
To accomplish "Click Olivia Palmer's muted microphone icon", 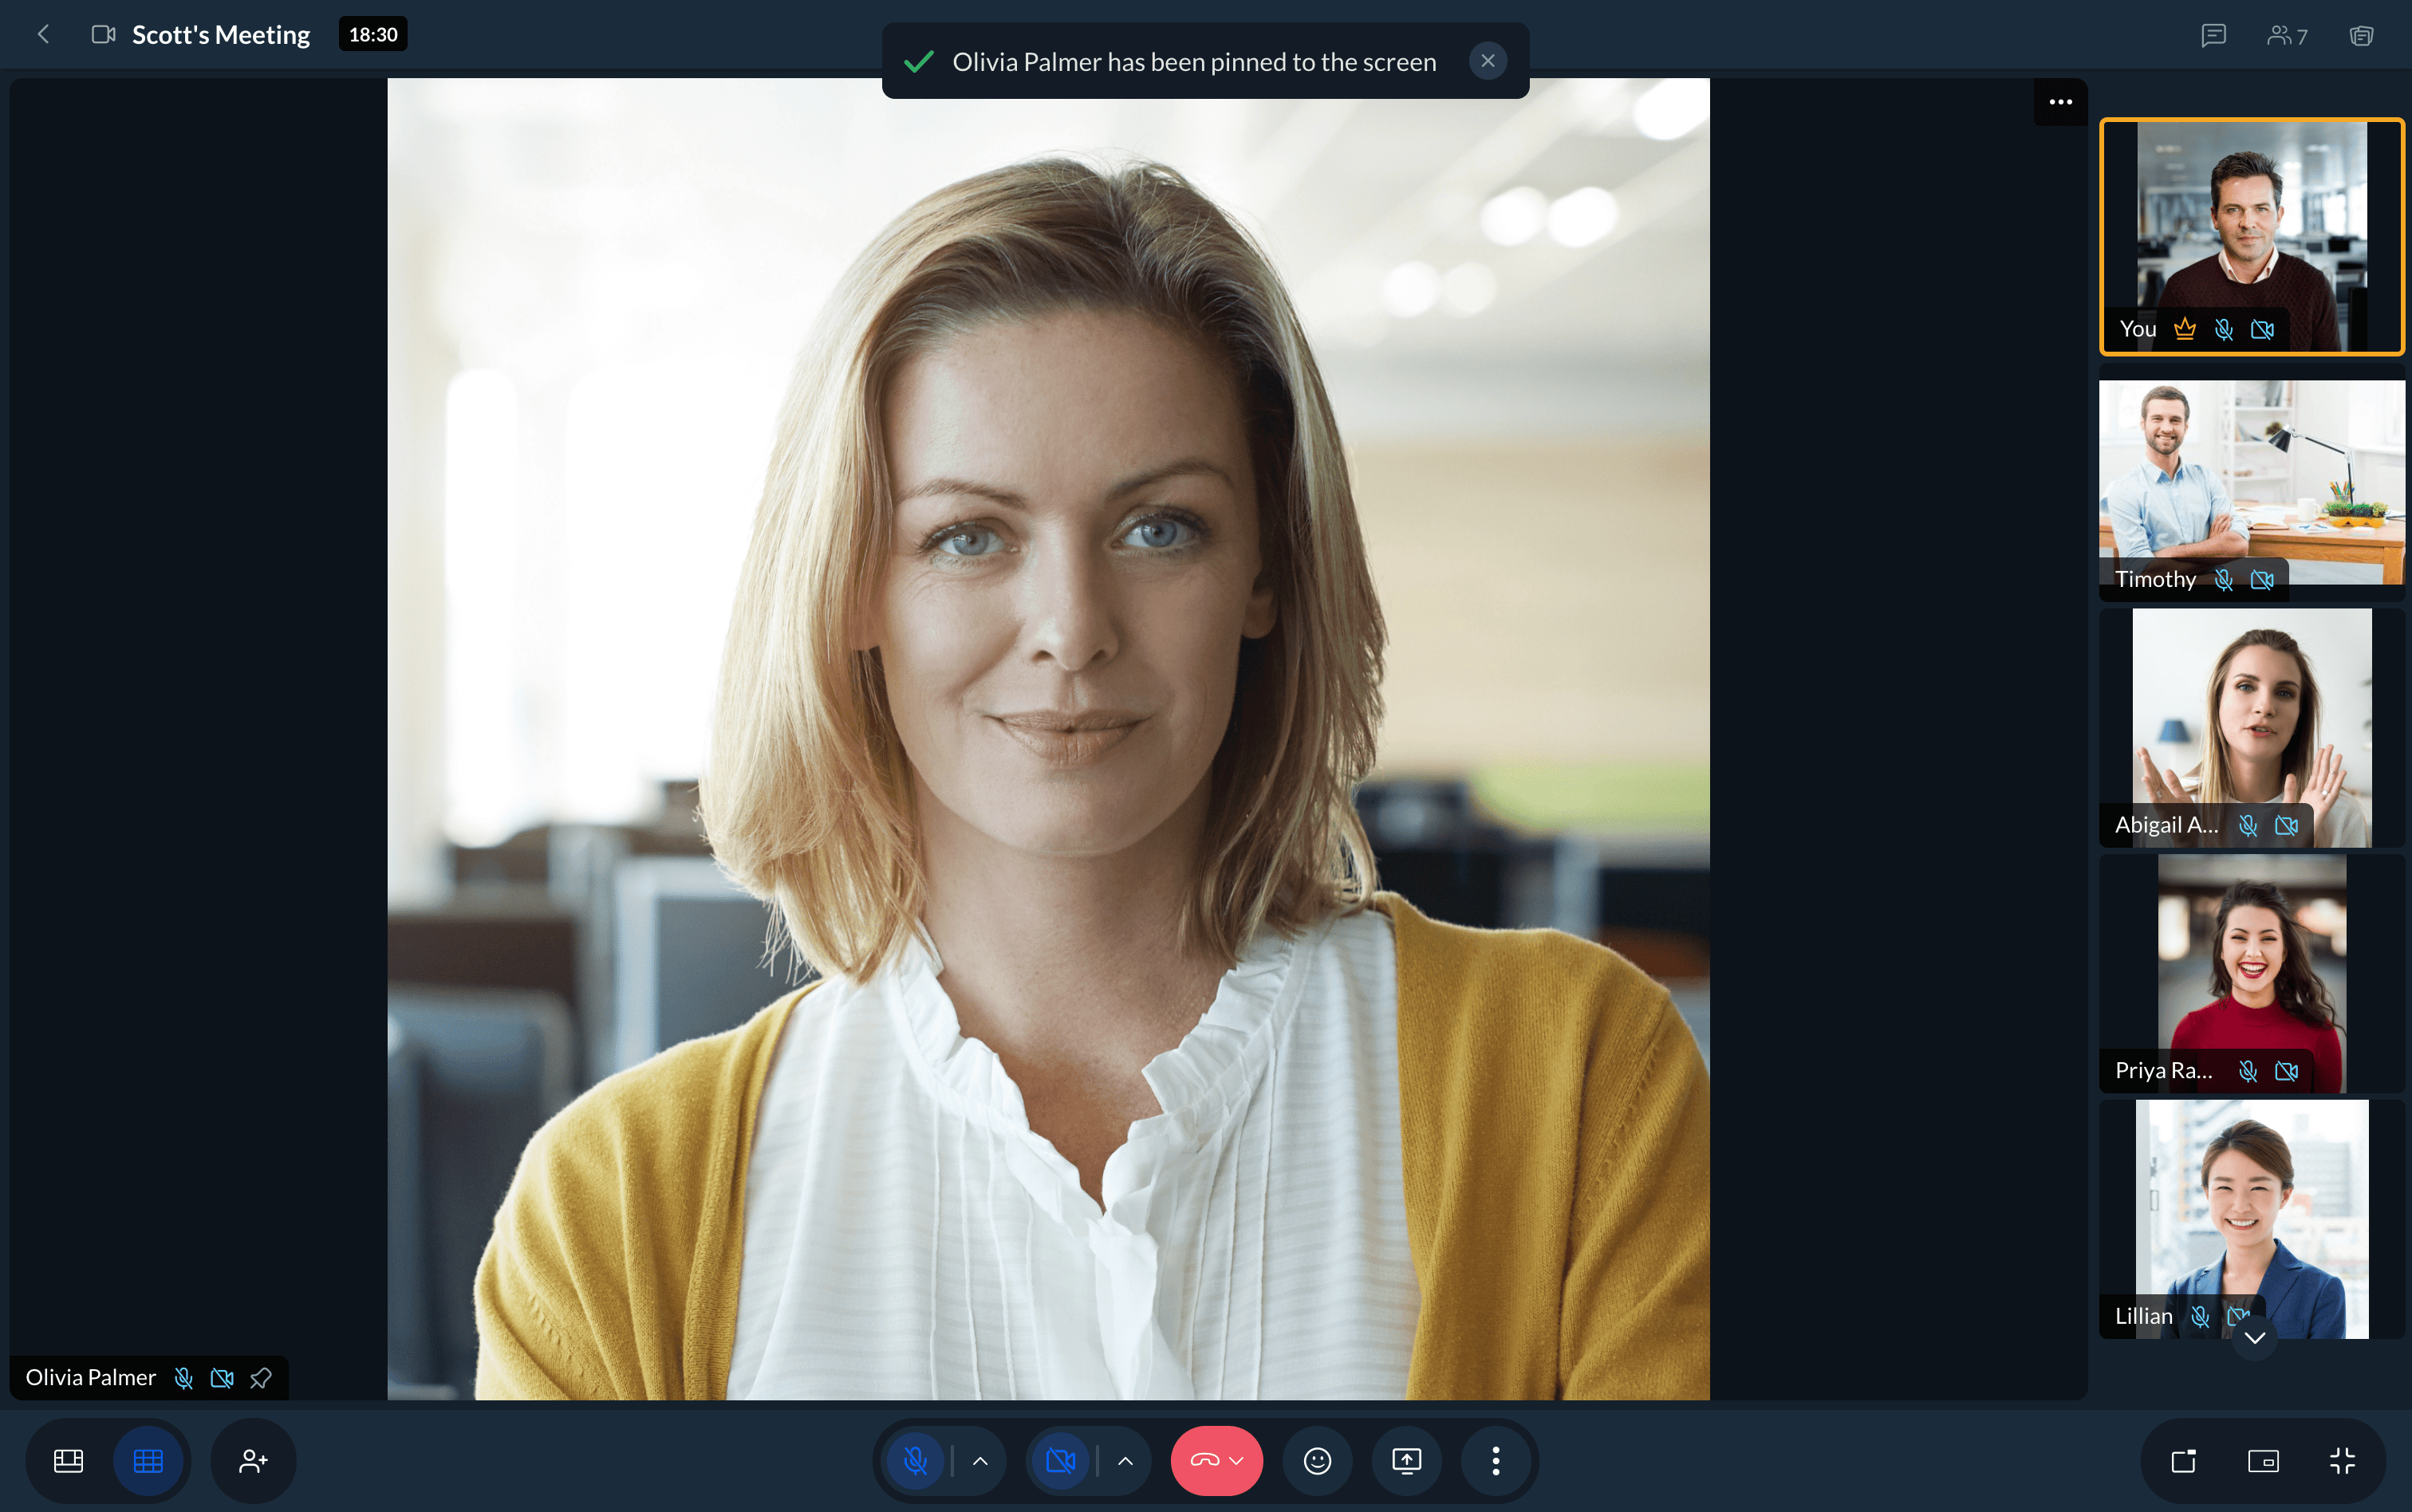I will click(x=184, y=1378).
